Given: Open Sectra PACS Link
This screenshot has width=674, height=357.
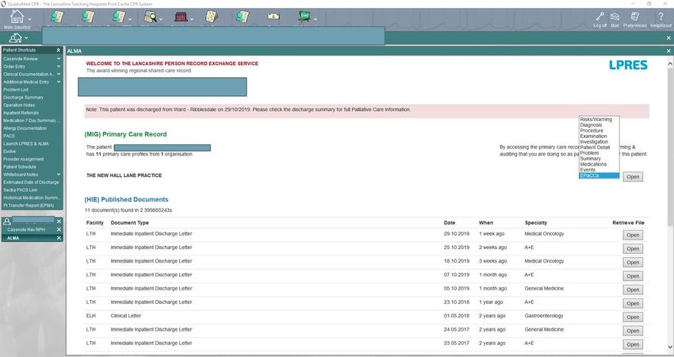Looking at the screenshot, I should (x=20, y=190).
